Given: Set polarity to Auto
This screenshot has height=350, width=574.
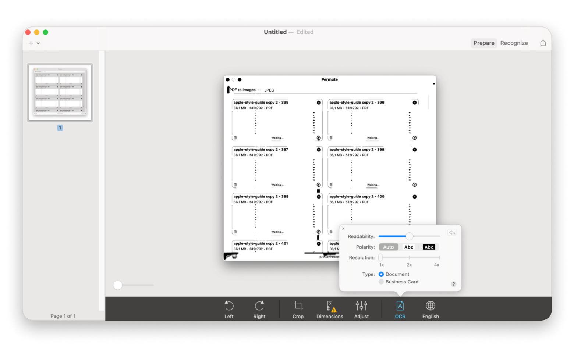Looking at the screenshot, I should (388, 247).
